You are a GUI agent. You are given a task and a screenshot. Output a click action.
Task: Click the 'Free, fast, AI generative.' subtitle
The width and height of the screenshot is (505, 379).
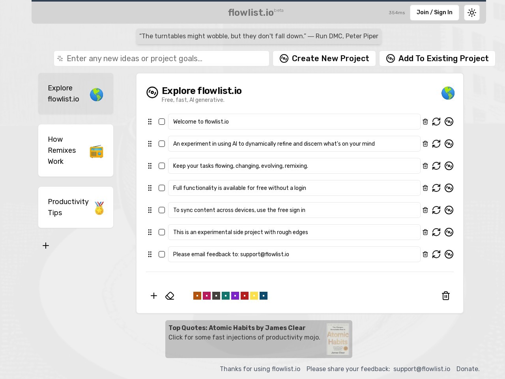click(x=193, y=100)
